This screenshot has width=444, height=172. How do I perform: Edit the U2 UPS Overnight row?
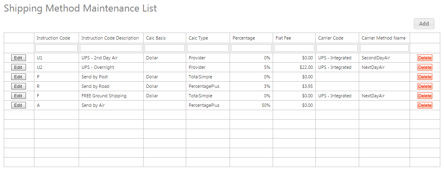coord(18,67)
